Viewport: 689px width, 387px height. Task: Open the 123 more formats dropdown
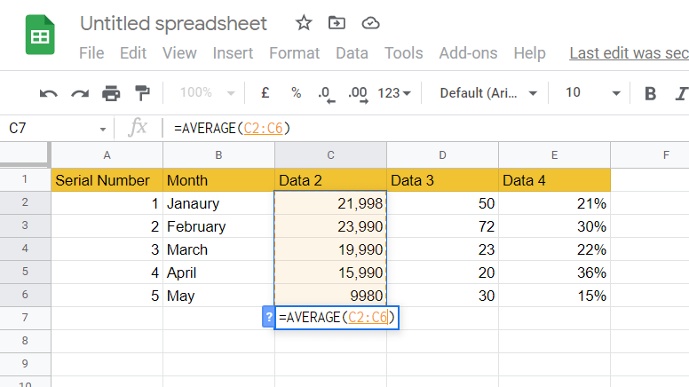[394, 93]
